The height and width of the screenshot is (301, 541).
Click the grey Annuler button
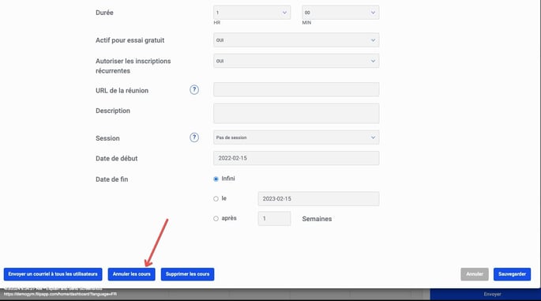[475, 274]
